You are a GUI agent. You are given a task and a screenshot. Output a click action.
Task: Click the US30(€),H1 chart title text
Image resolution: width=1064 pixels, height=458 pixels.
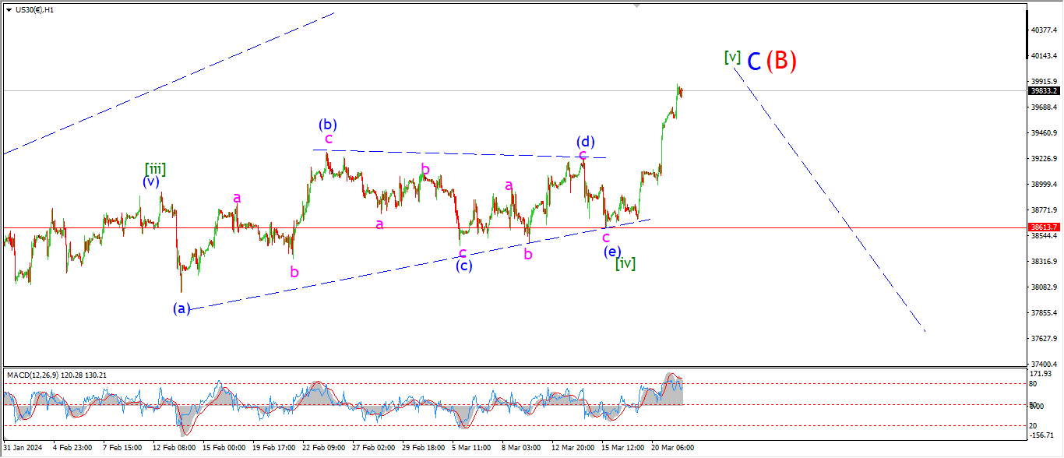(x=34, y=9)
